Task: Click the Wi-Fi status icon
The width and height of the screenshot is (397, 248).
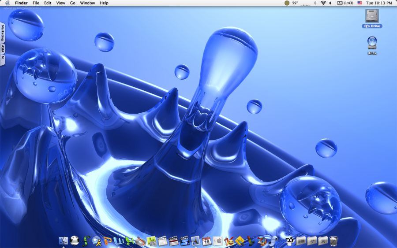Action: click(x=323, y=3)
